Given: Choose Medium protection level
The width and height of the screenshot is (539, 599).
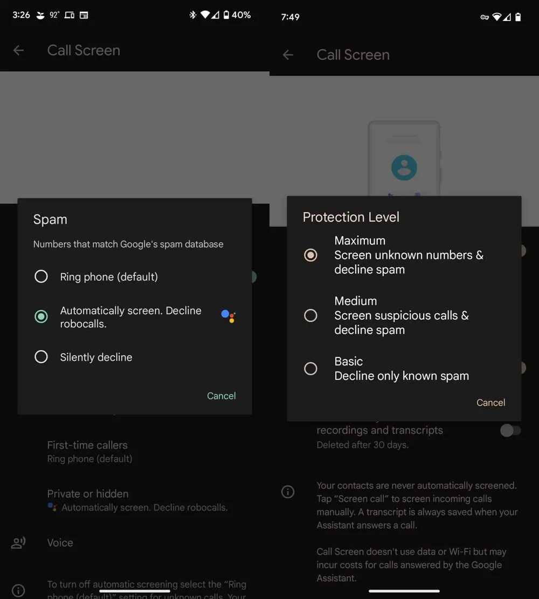Looking at the screenshot, I should (x=310, y=315).
